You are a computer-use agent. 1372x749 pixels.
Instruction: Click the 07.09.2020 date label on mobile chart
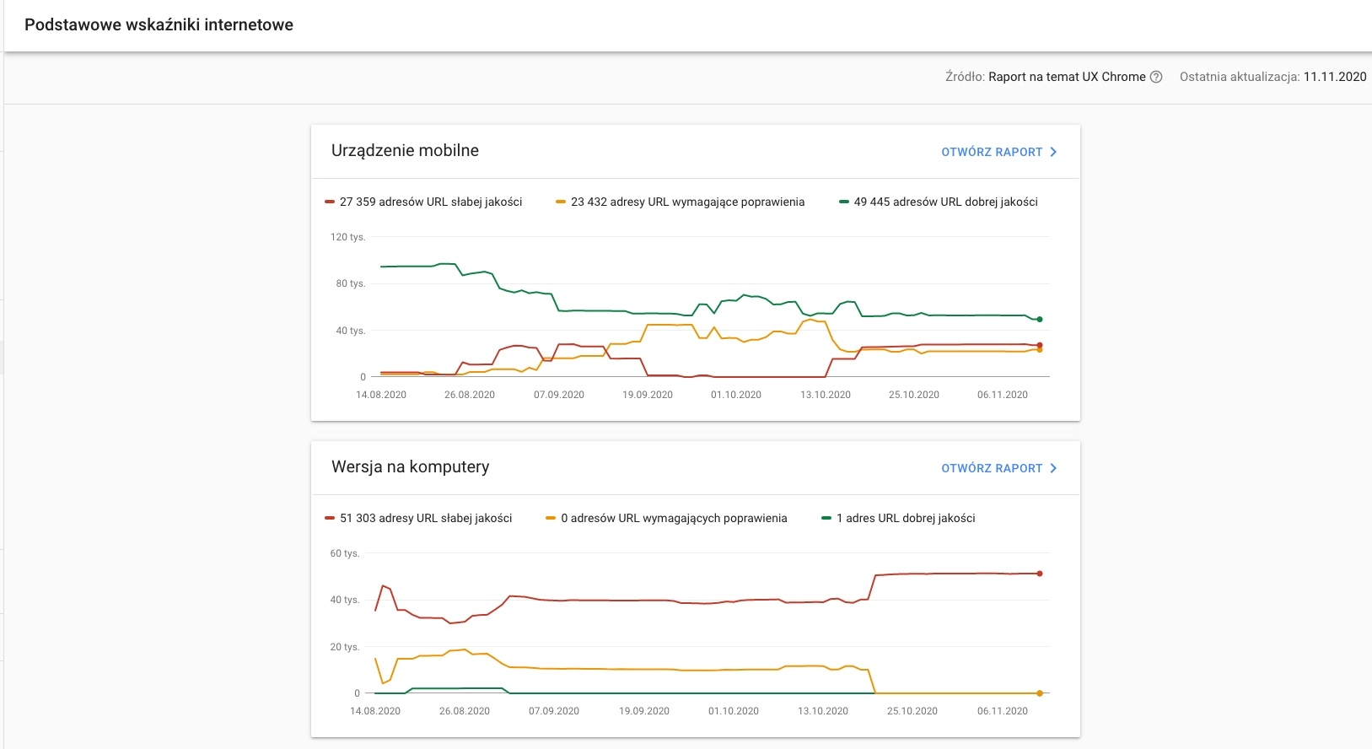coord(559,395)
